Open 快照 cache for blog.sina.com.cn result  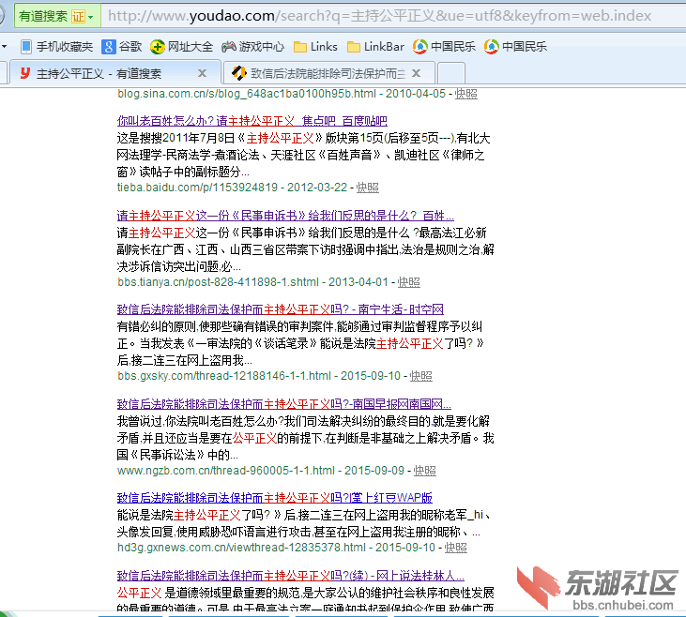point(466,94)
